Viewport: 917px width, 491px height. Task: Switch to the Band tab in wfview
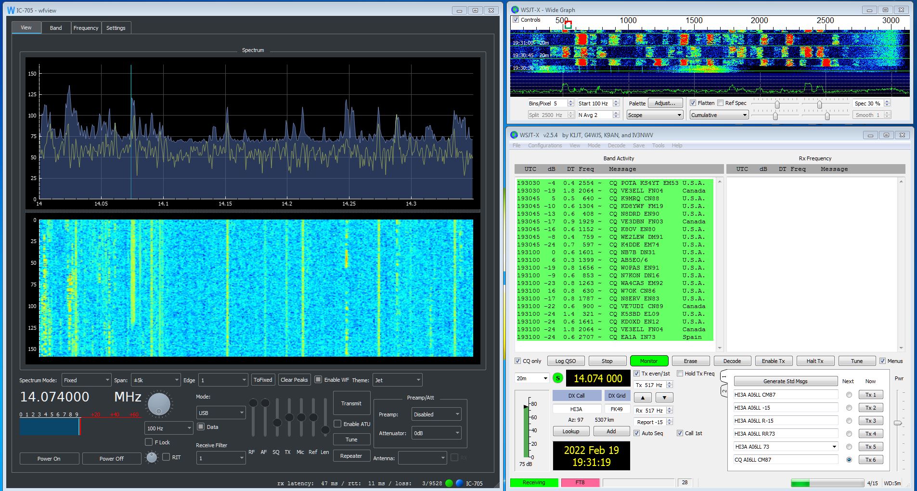tap(56, 28)
